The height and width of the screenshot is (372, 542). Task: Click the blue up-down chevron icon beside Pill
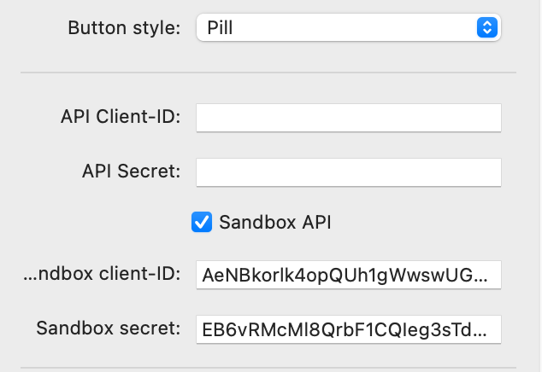pos(487,27)
